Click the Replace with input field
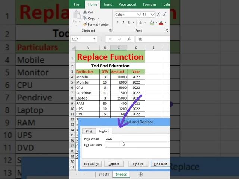Screen dimensions: 239x179 [137, 145]
